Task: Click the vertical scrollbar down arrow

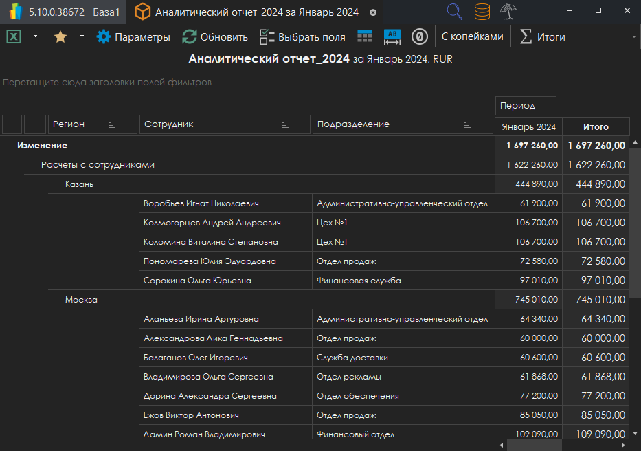Action: tap(636, 433)
